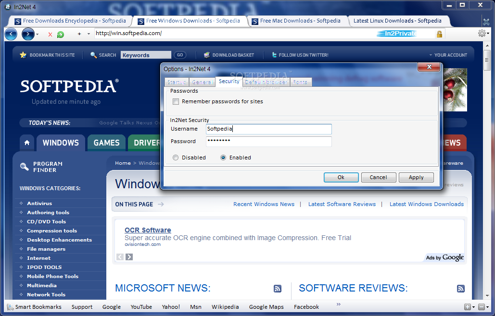Screen dimensions: 495x316
Task: Click the GO search button on Softpedia
Action: [180, 55]
